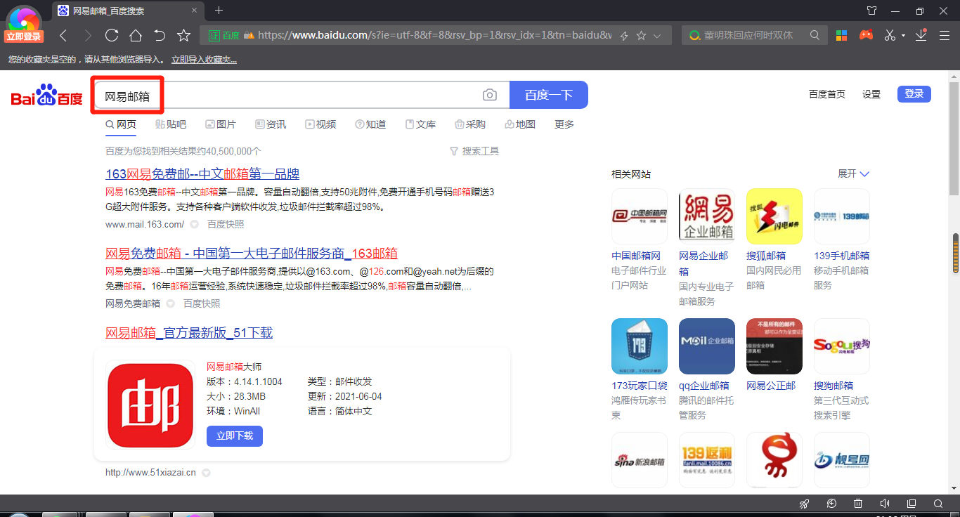Switch to the 图片 search tab

pos(220,124)
